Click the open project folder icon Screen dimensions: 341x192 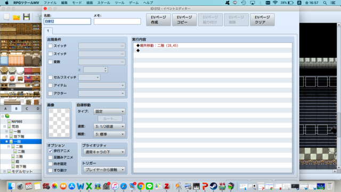(17, 17)
